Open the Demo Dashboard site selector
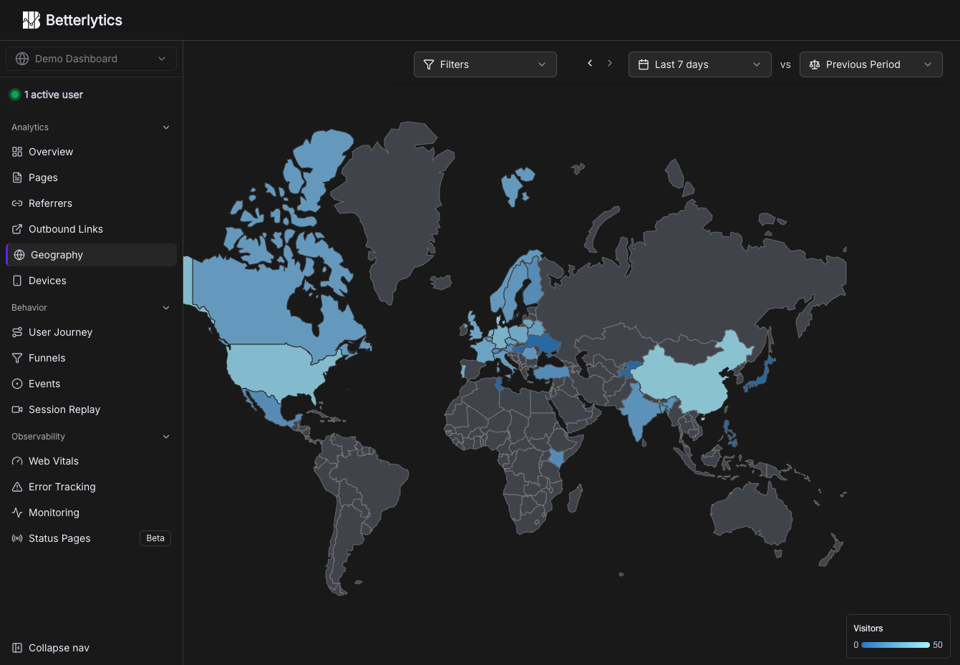Image resolution: width=960 pixels, height=665 pixels. pyautogui.click(x=91, y=59)
